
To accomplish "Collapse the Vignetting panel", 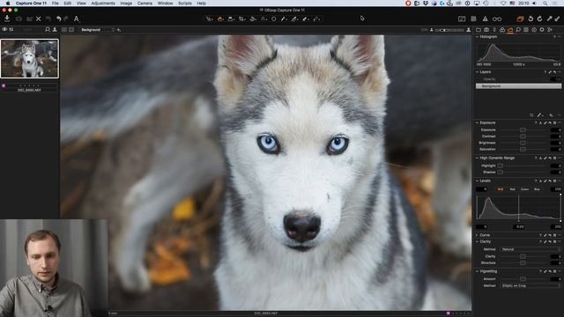I will 478,271.
